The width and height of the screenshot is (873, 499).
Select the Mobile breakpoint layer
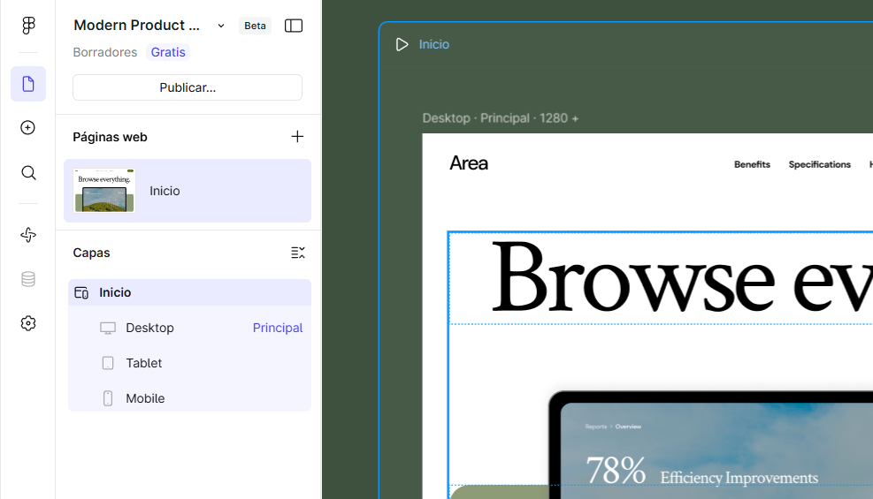[x=145, y=398]
